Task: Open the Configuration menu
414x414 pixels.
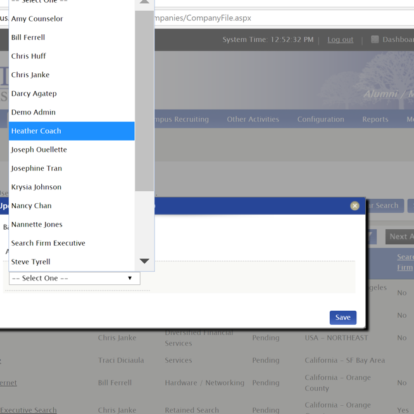Action: pyautogui.click(x=321, y=120)
